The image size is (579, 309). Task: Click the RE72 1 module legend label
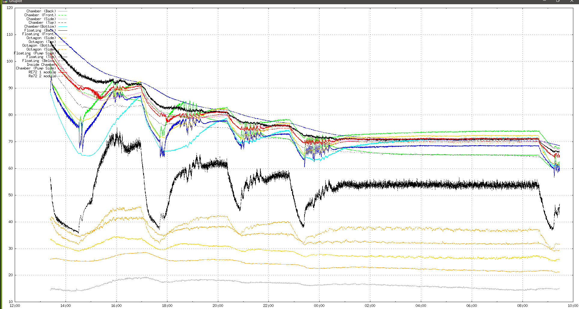coord(42,72)
